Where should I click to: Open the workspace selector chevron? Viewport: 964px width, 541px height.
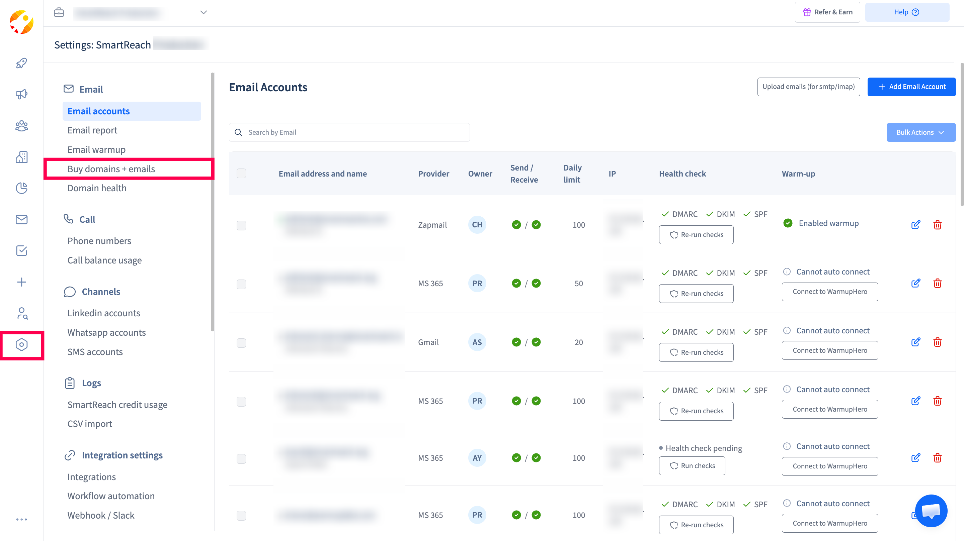click(204, 12)
